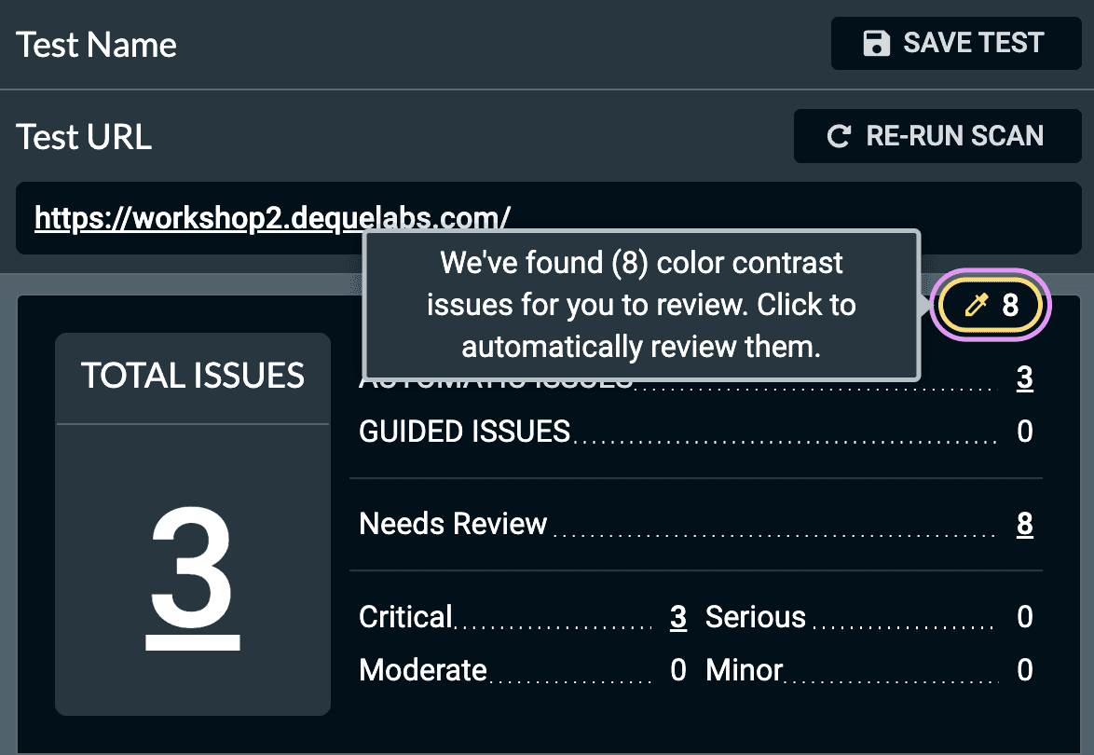The image size is (1094, 755).
Task: Click the circular refresh arrow icon
Action: point(839,137)
